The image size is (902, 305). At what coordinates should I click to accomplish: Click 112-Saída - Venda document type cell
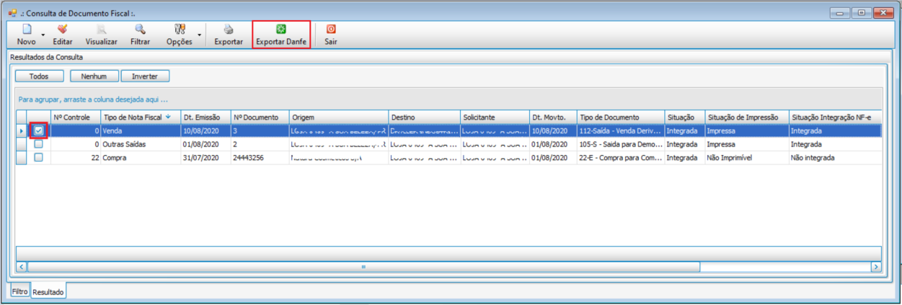[621, 131]
